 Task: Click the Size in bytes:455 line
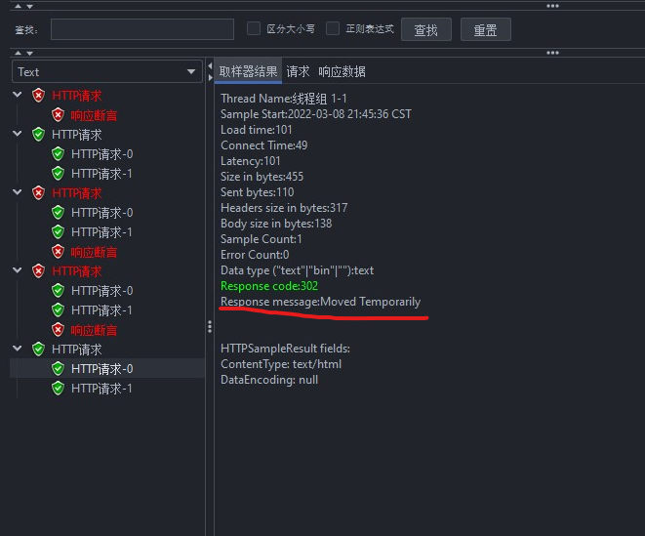point(262,177)
